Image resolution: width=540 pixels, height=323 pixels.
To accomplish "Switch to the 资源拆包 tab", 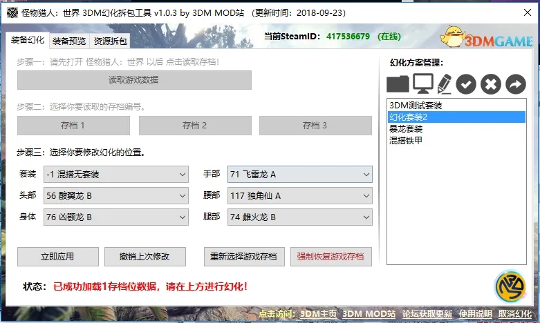I will tap(110, 41).
